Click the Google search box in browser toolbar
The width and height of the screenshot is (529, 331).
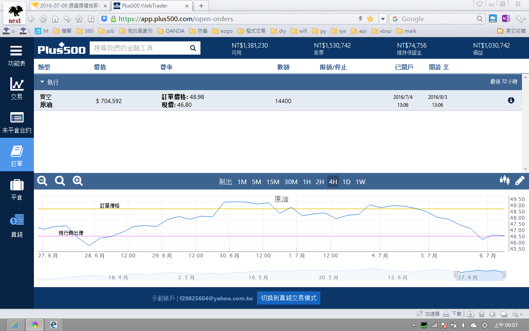[437, 19]
